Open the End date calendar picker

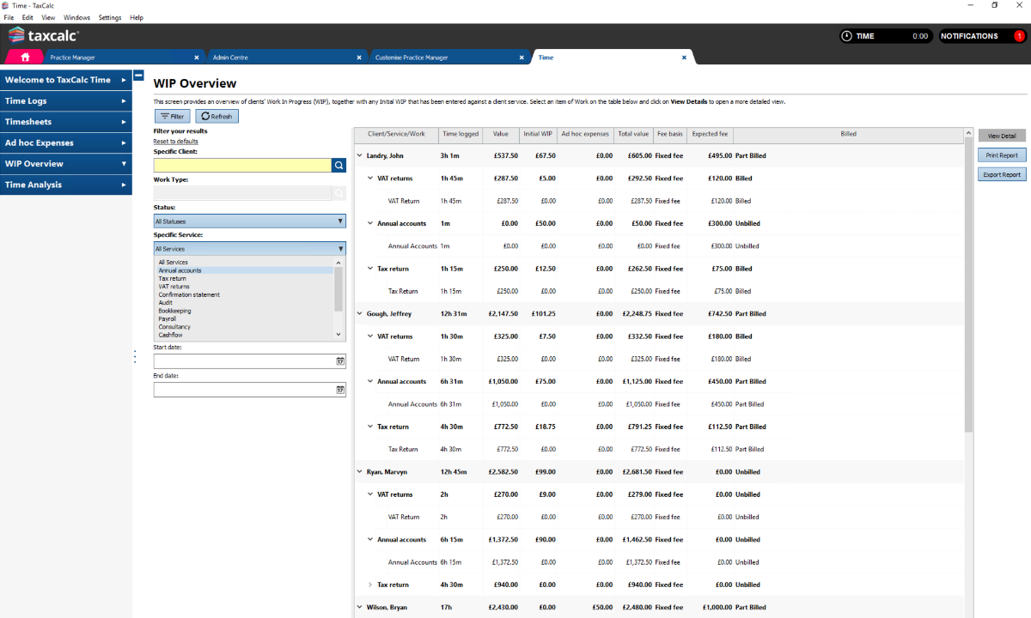(340, 390)
